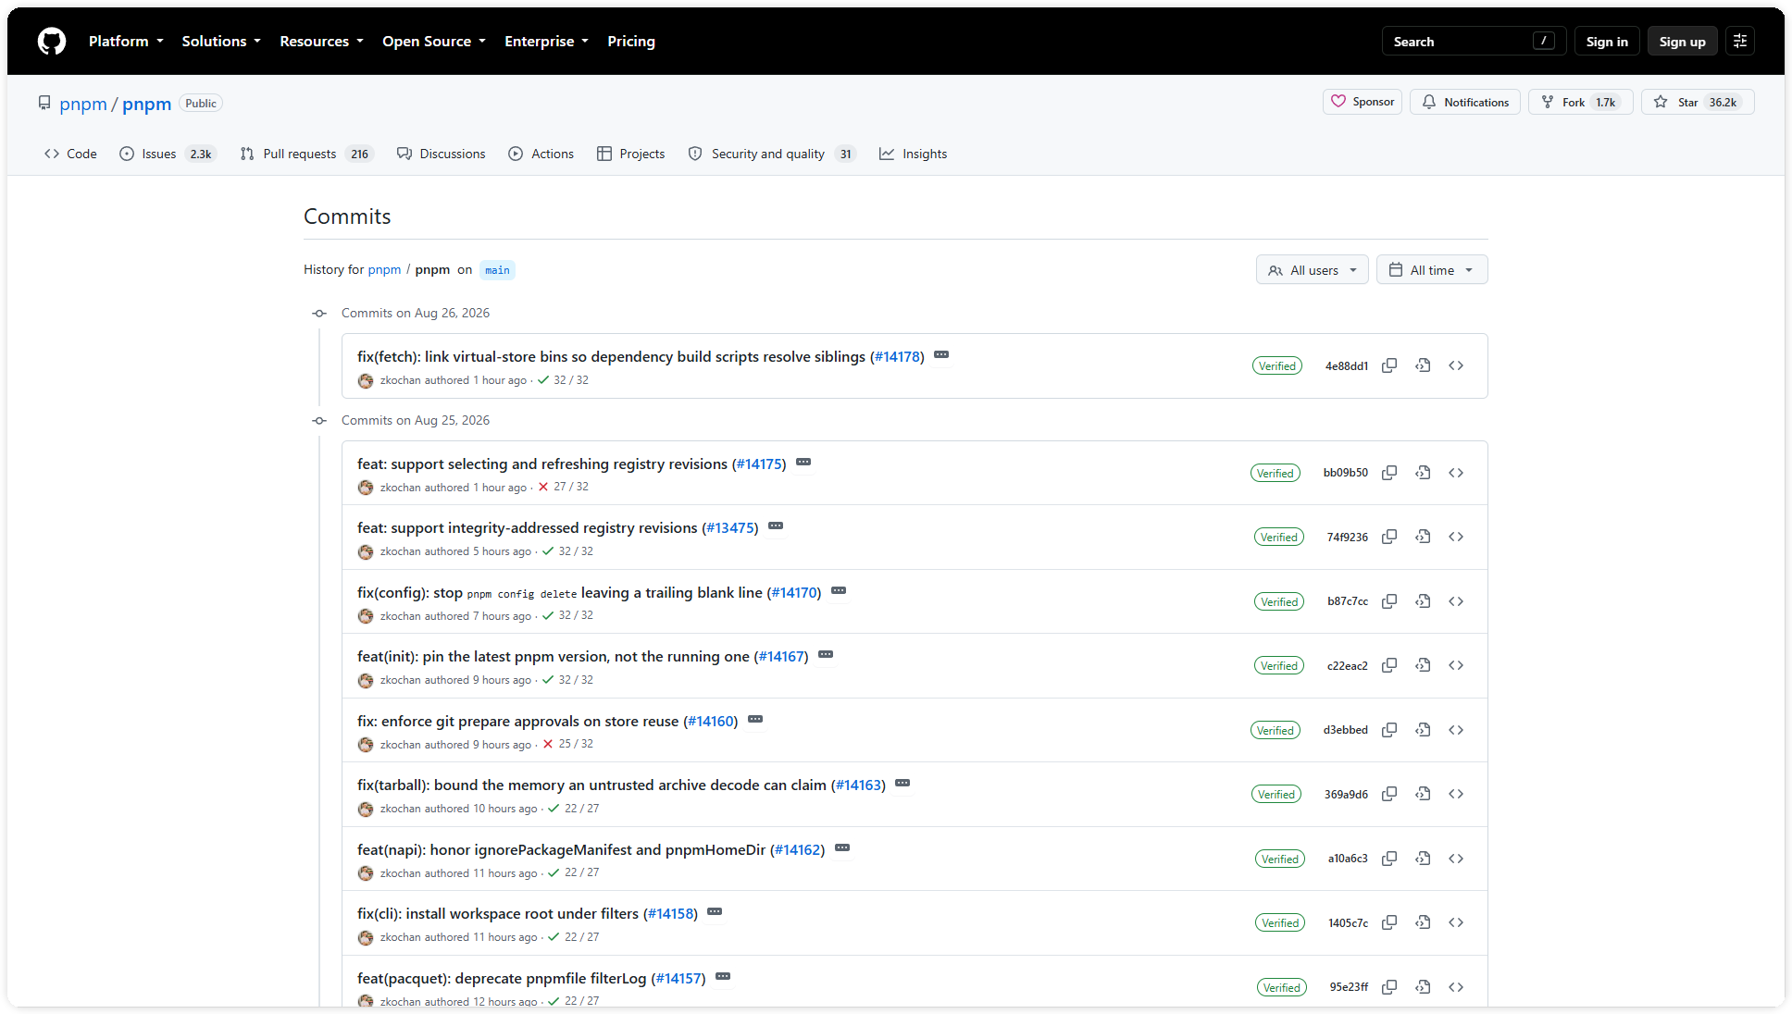Copy full SHA for commit 4e88dd1

(x=1389, y=365)
